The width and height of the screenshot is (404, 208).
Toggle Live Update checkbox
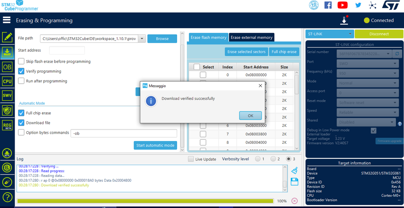190,159
